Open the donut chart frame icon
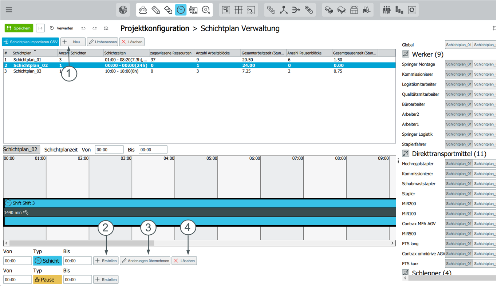 coord(412,10)
